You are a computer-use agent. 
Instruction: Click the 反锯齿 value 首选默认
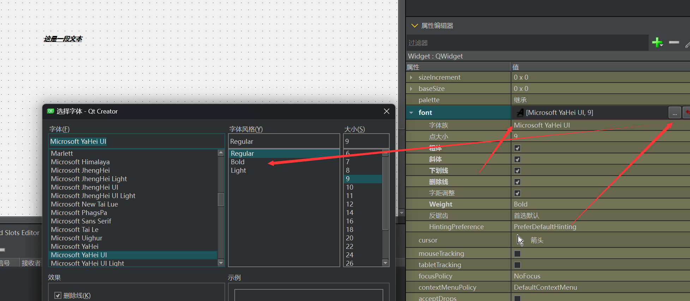coord(527,215)
